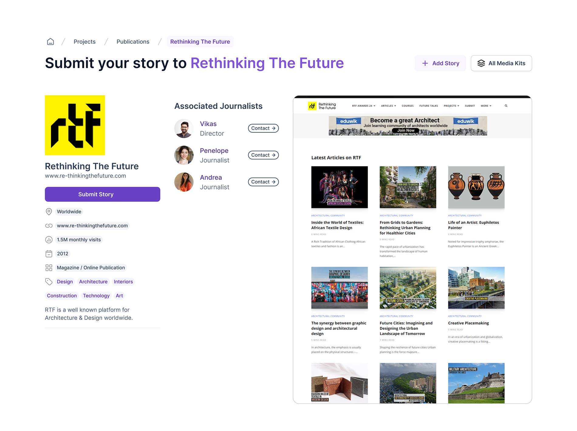Click the grid icon beside Magazine / Online Publication
The image size is (577, 431).
point(49,268)
